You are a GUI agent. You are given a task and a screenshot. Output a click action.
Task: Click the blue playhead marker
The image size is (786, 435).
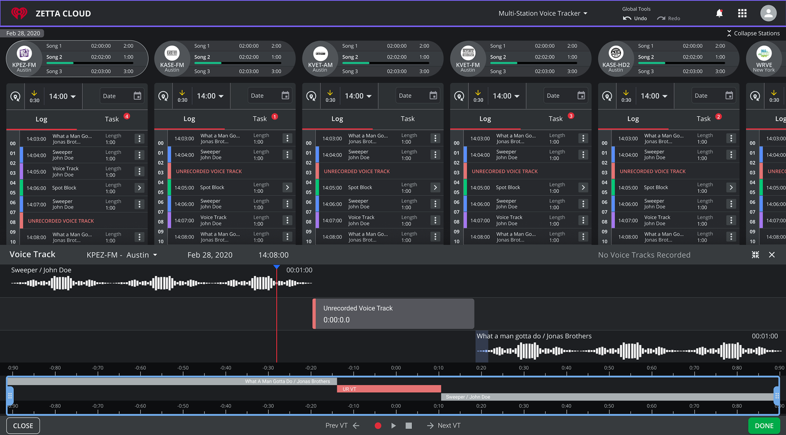coord(277,267)
